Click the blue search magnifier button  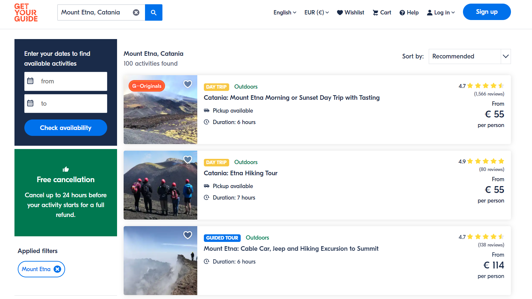[154, 12]
